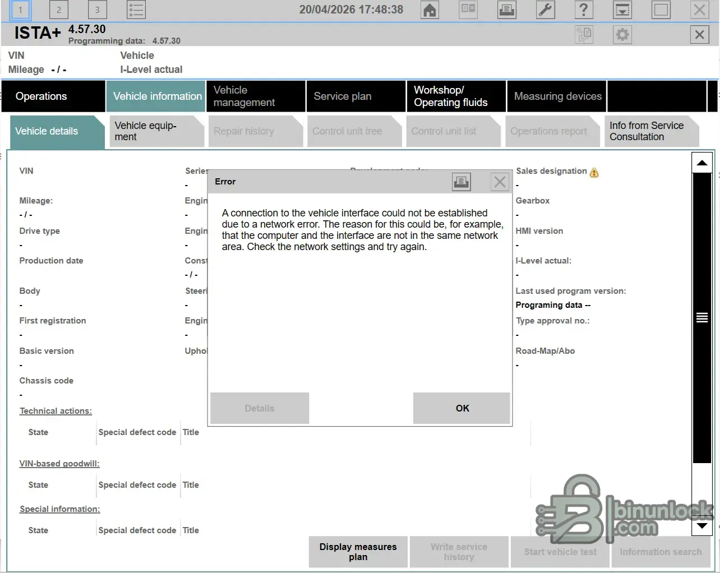
Task: Click the gear icon below toolbar
Action: coord(622,35)
